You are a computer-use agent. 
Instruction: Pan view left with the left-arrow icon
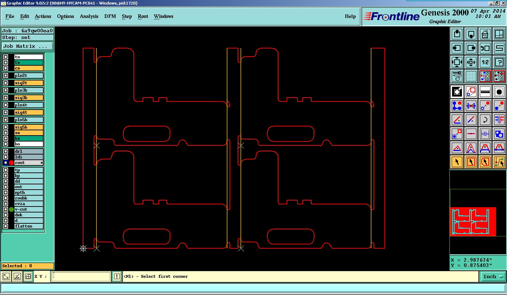point(457,48)
